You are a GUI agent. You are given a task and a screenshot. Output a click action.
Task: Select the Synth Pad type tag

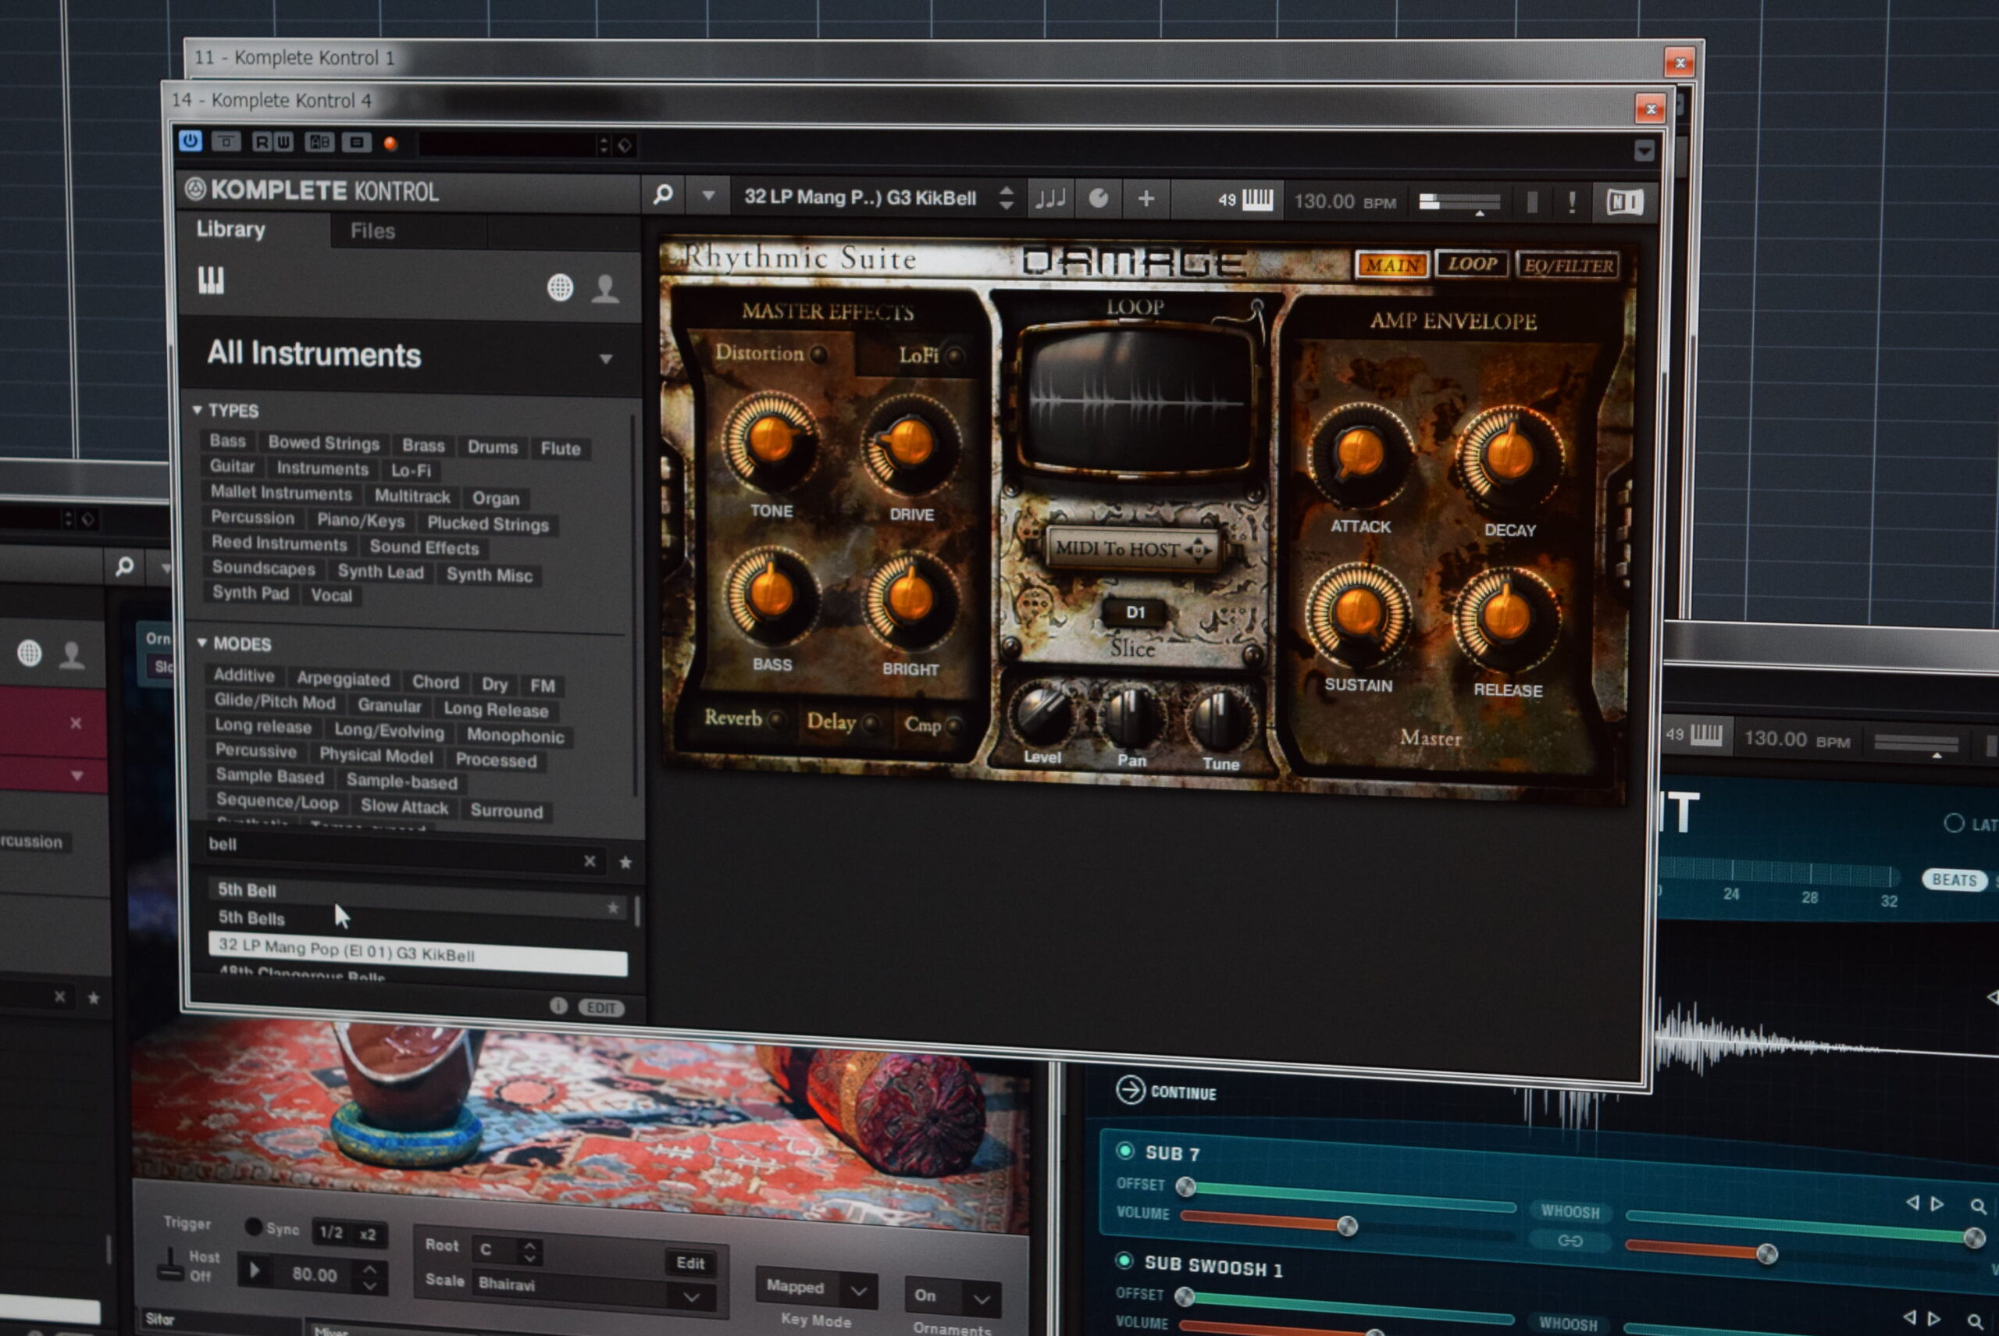(x=251, y=593)
